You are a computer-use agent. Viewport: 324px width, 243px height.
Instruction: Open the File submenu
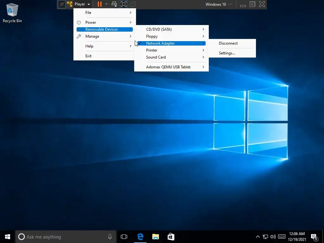click(x=104, y=13)
